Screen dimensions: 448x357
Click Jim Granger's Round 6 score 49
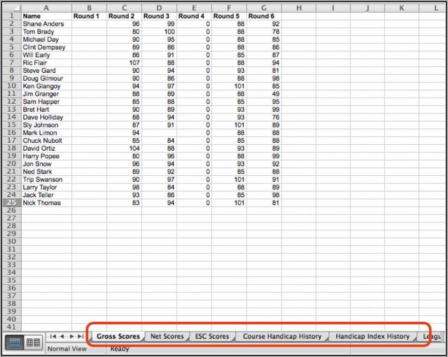pyautogui.click(x=264, y=94)
